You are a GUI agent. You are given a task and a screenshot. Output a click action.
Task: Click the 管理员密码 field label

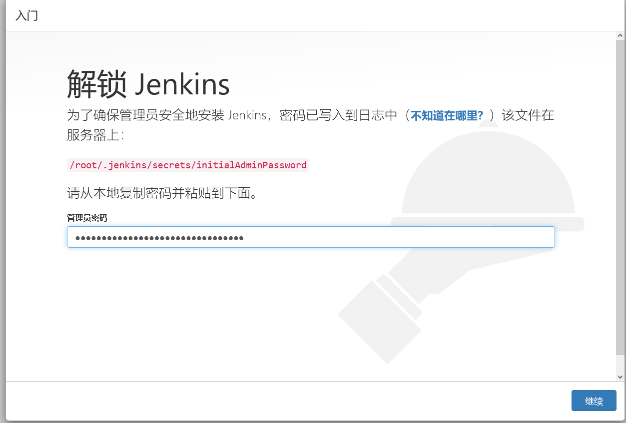pos(87,218)
